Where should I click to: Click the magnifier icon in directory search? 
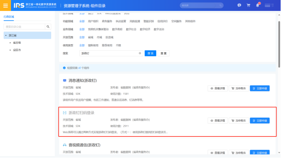click(48, 27)
